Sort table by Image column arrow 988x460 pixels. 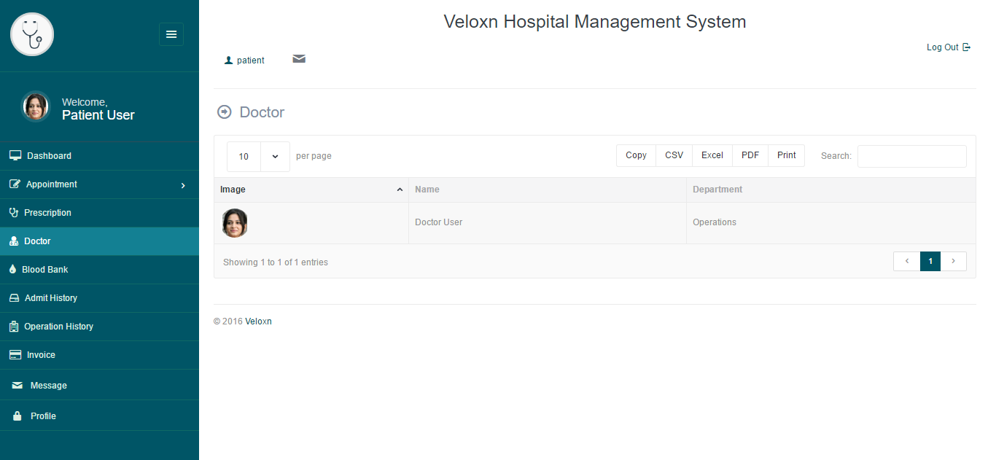(400, 190)
